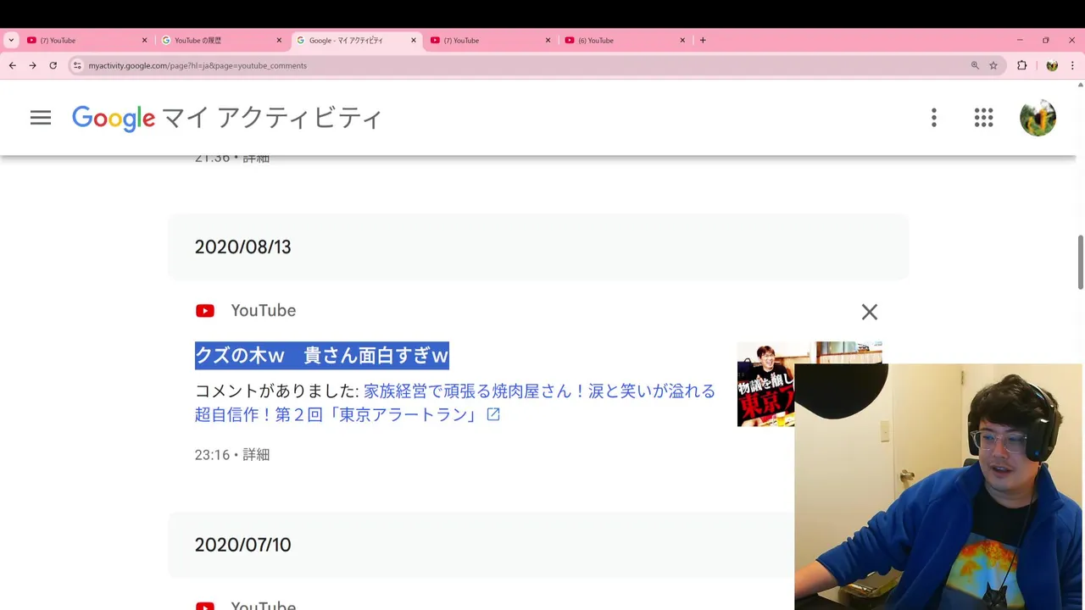The height and width of the screenshot is (610, 1085).
Task: Delete the 2020/08/13 YouTube comment activity
Action: point(870,312)
